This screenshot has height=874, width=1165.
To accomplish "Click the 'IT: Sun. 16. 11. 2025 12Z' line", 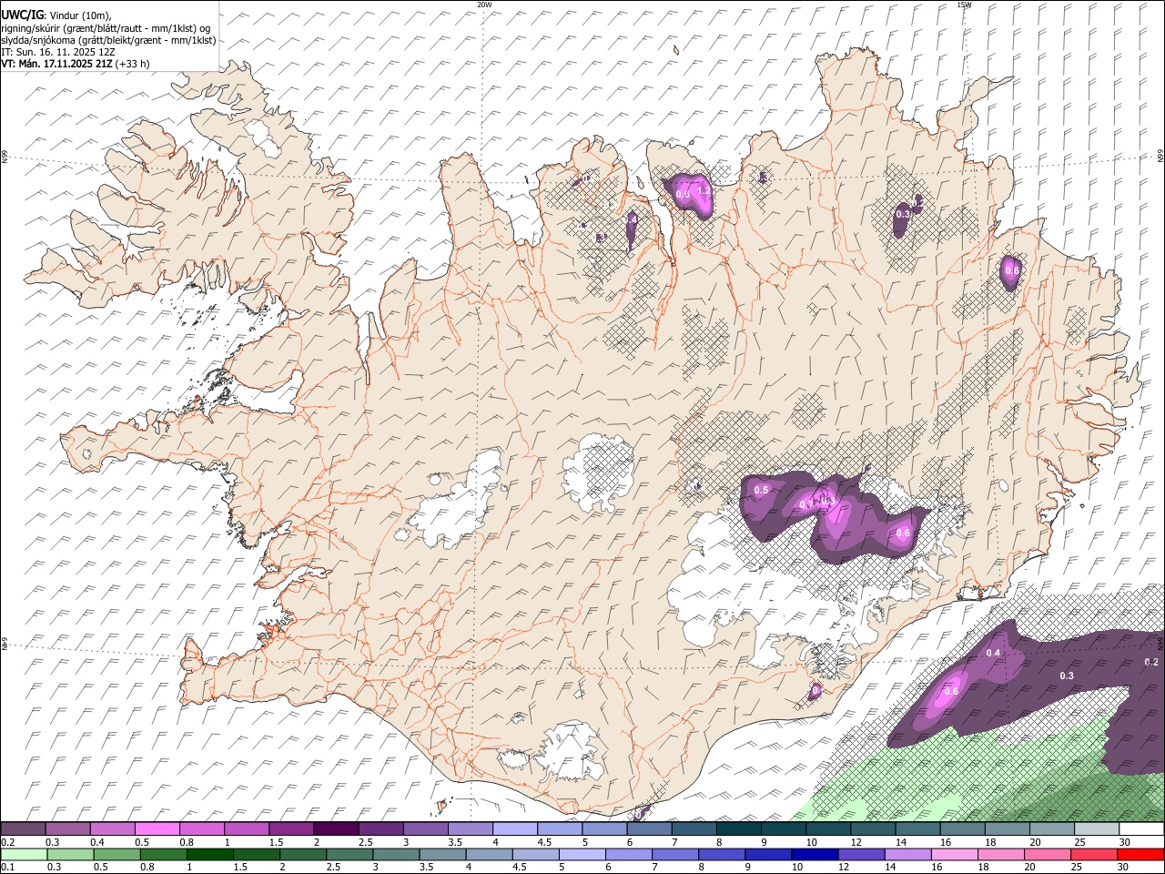I will 57,52.
